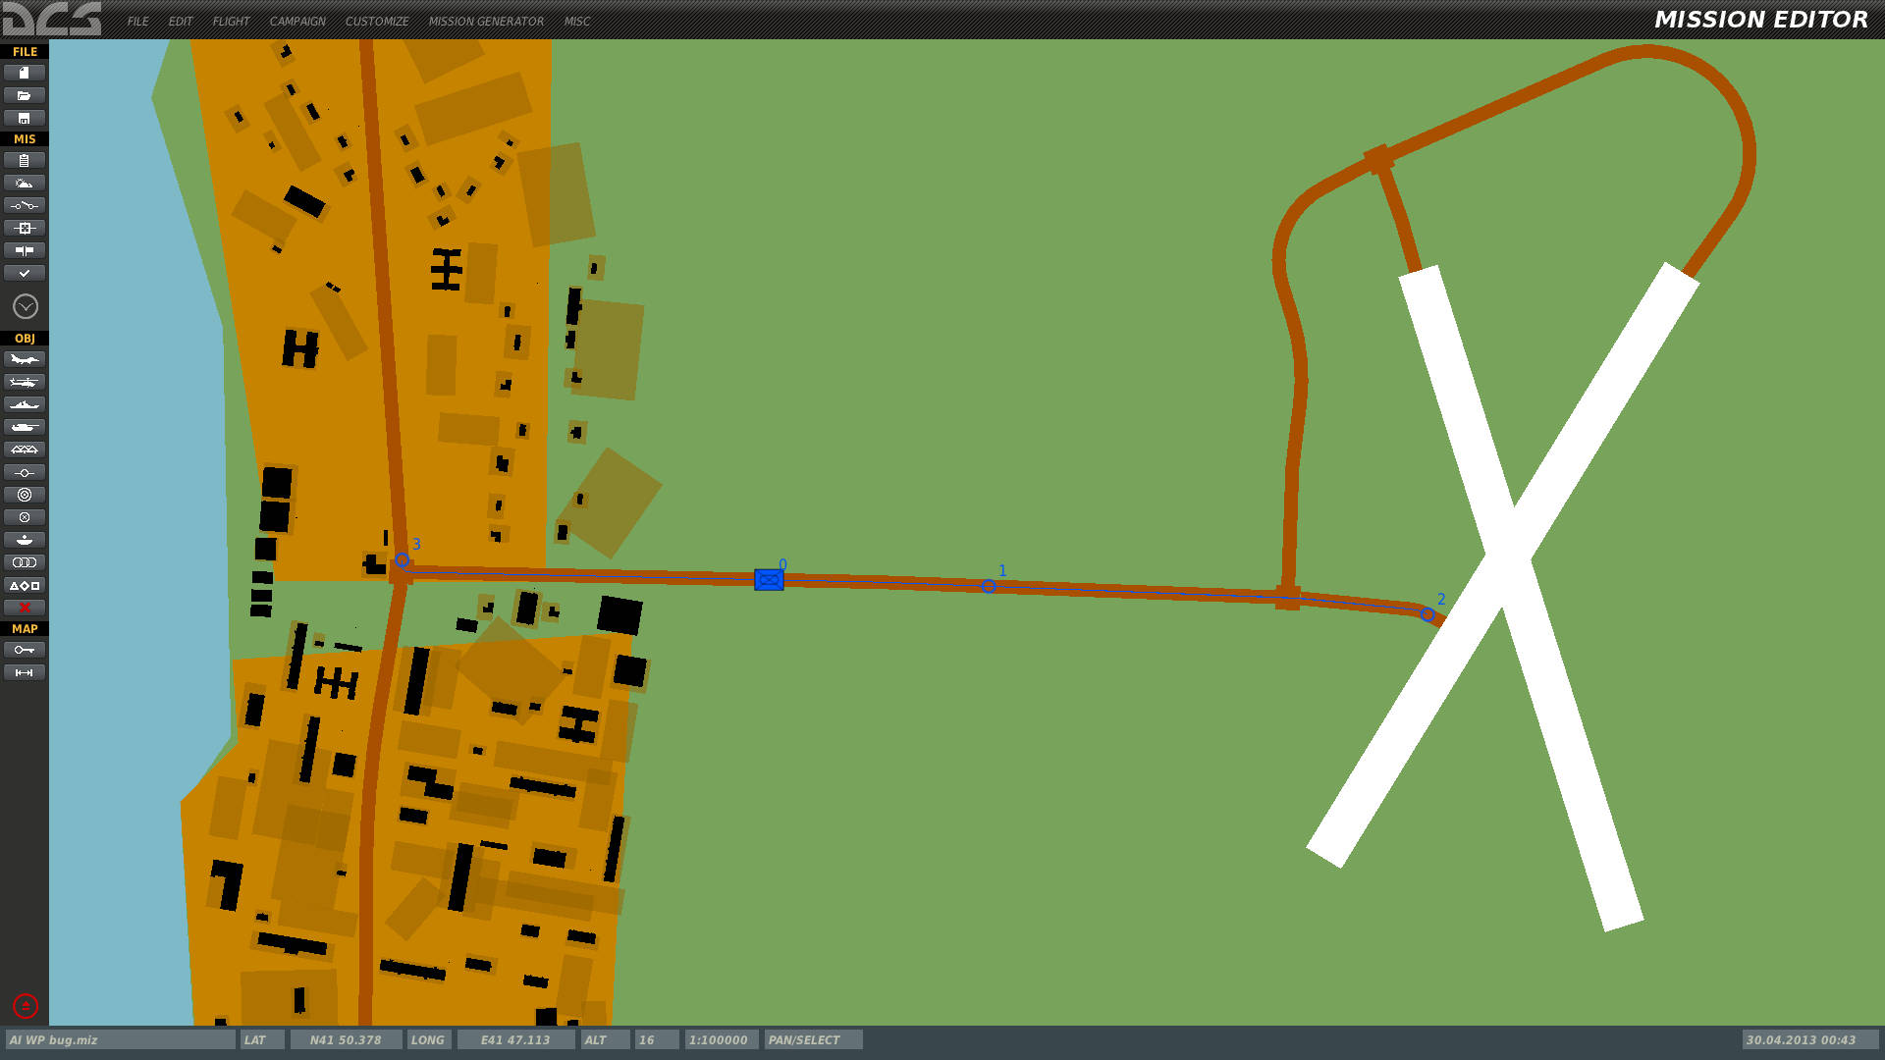Open the triangle-diamond-square shapes list icon

click(25, 585)
